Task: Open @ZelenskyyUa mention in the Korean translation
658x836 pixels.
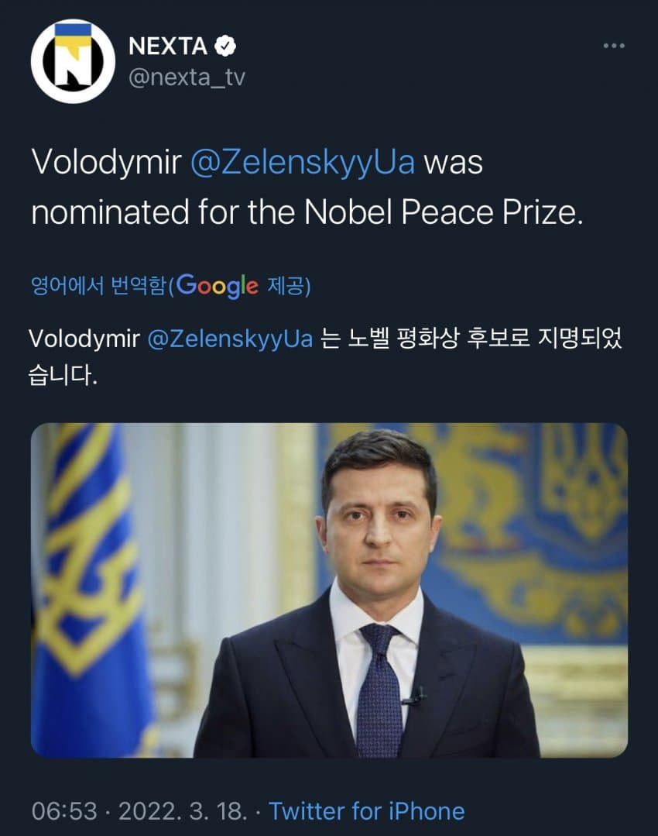Action: [229, 339]
